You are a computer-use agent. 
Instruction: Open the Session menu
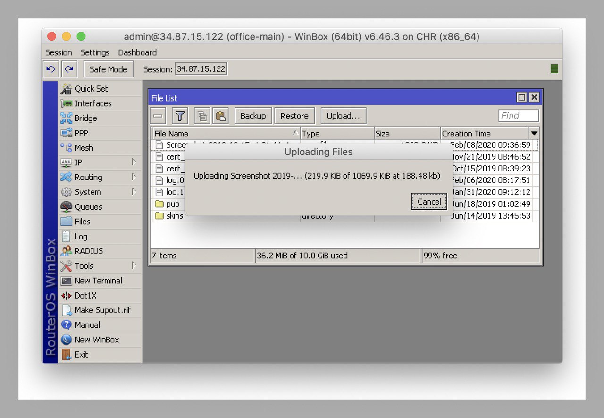point(59,52)
